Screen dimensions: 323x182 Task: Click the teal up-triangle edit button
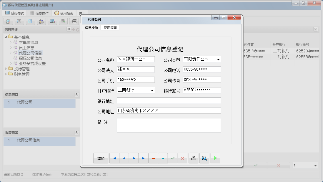pyautogui.click(x=163, y=158)
